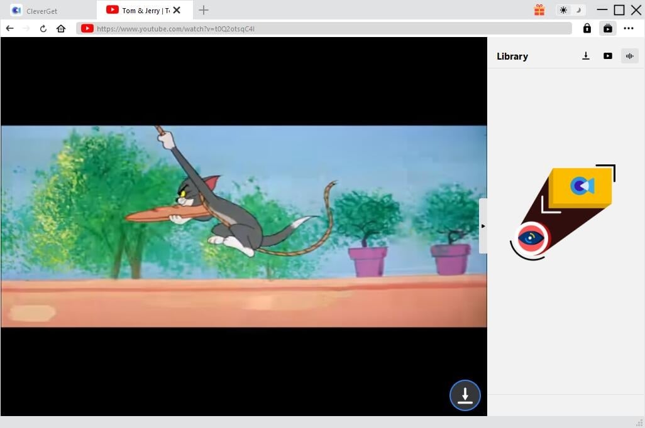Image resolution: width=645 pixels, height=428 pixels.
Task: Click the Tom & Jerry video frame
Action: (243, 226)
